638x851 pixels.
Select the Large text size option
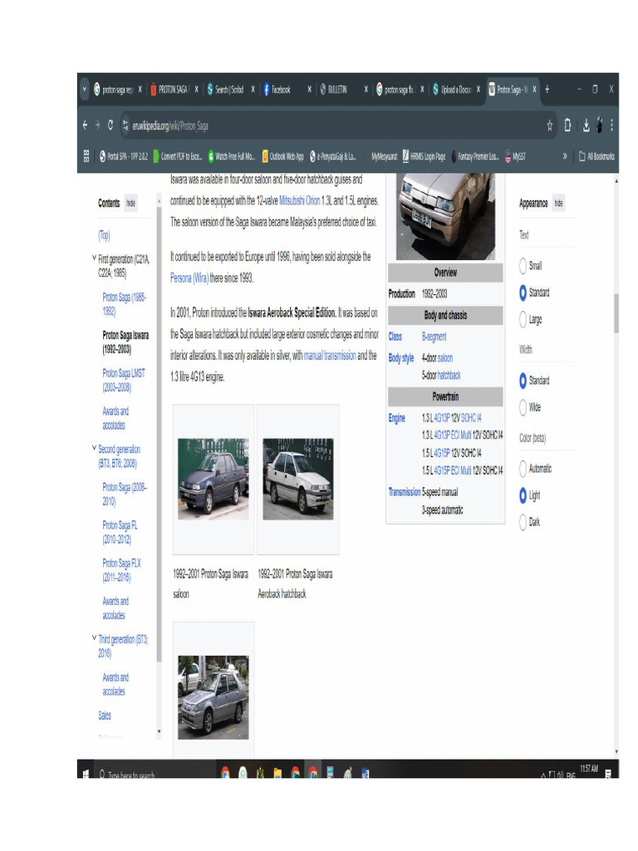[523, 319]
